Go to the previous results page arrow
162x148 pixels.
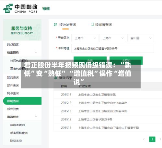coord(144,139)
